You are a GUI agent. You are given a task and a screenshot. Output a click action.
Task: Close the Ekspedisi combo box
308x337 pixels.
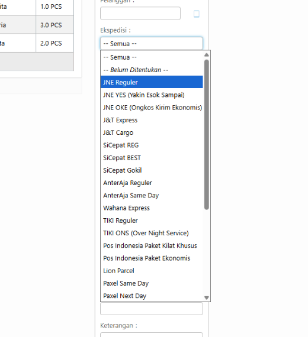(x=152, y=44)
